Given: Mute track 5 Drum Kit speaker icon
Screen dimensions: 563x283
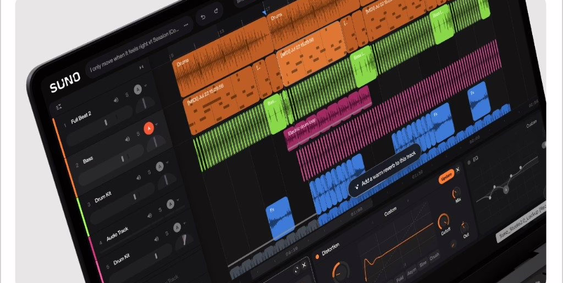Looking at the screenshot, I should point(156,239).
